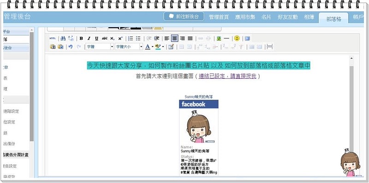The width and height of the screenshot is (369, 183).
Task: Click the insert hyperlink chain icon
Action: [x=201, y=38]
